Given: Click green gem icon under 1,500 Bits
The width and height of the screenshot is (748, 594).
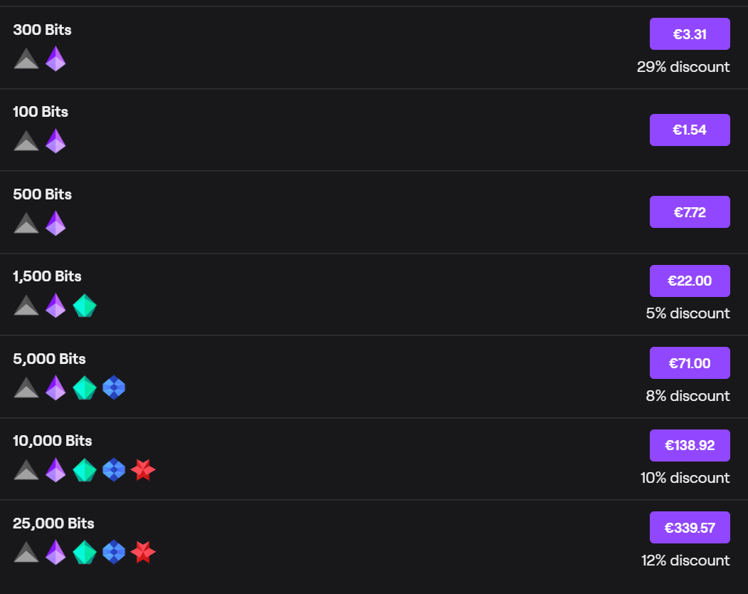Looking at the screenshot, I should coord(85,306).
